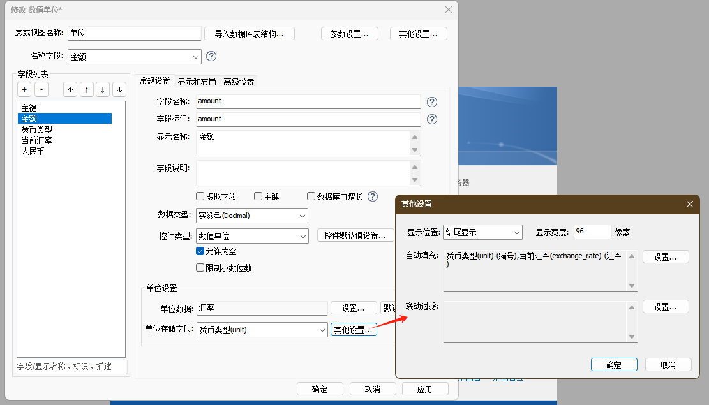Switch to the 高级设置 tab
This screenshot has height=405, width=709.
click(239, 82)
